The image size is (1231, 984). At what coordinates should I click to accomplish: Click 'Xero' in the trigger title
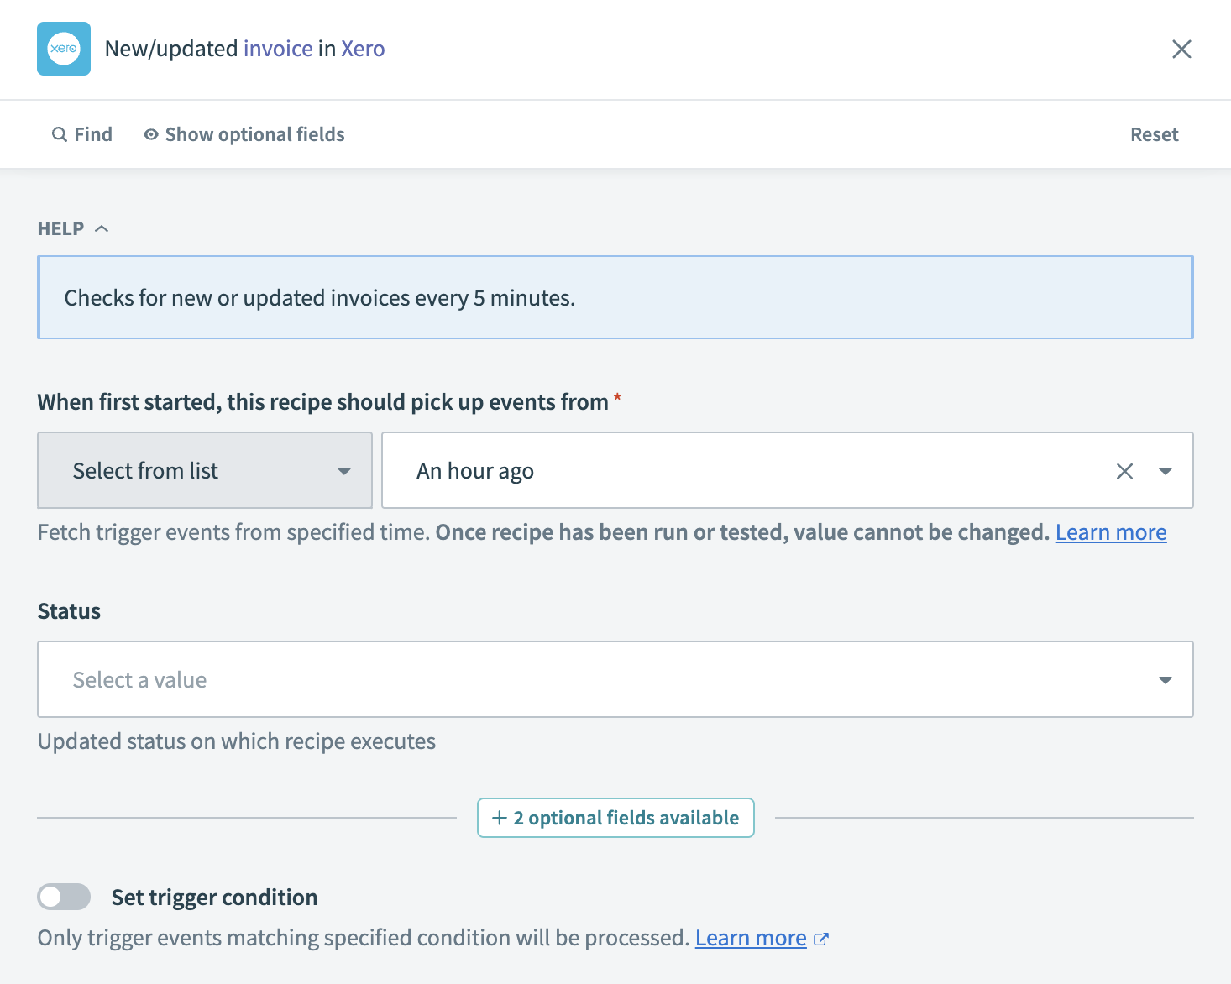(x=364, y=49)
